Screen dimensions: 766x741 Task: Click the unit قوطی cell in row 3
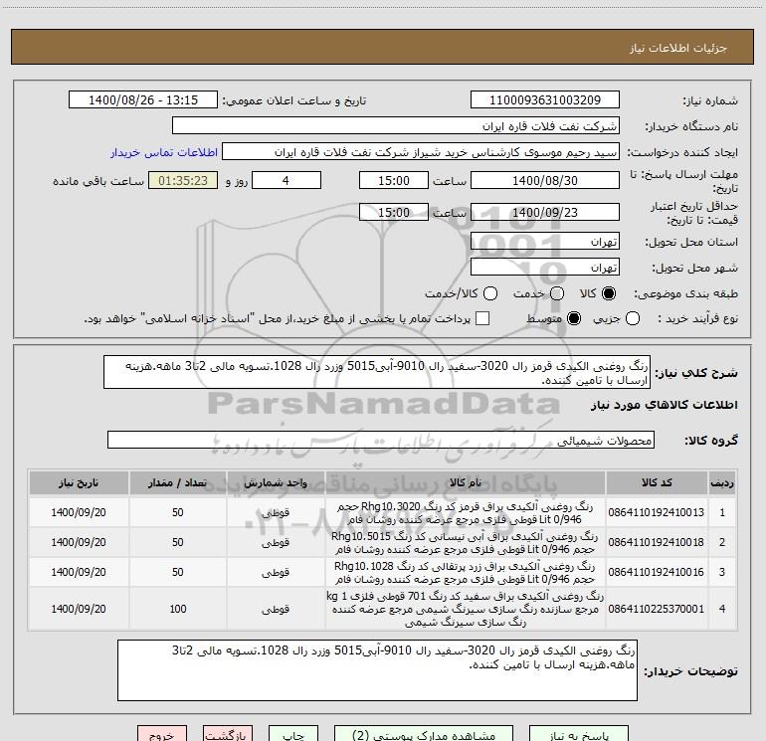(276, 573)
